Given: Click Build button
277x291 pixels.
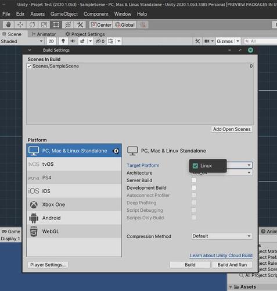Looking at the screenshot, I should [x=190, y=265].
